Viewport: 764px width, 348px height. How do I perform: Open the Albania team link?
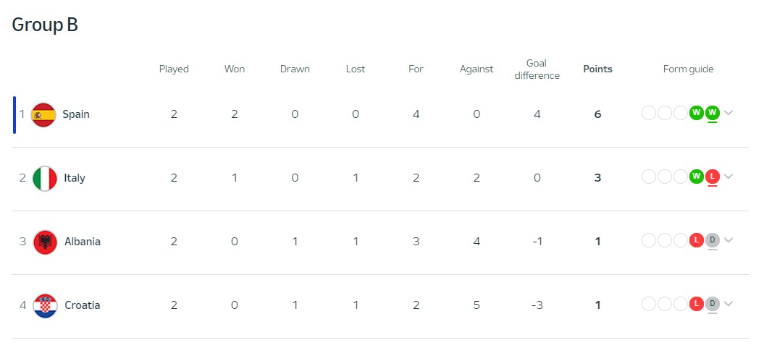click(x=83, y=242)
